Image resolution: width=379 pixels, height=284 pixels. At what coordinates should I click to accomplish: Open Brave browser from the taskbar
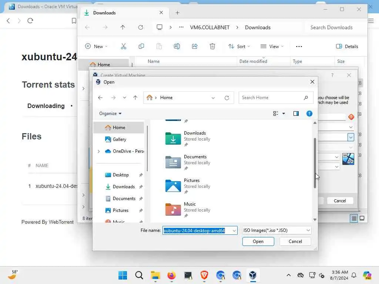204,275
